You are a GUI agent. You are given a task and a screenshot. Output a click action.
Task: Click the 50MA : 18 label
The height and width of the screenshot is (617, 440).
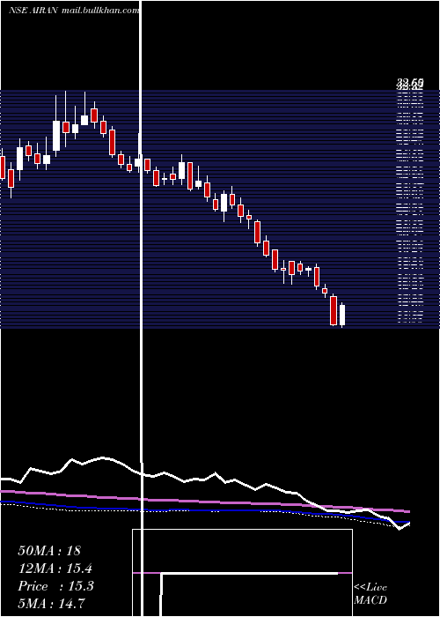tap(49, 551)
